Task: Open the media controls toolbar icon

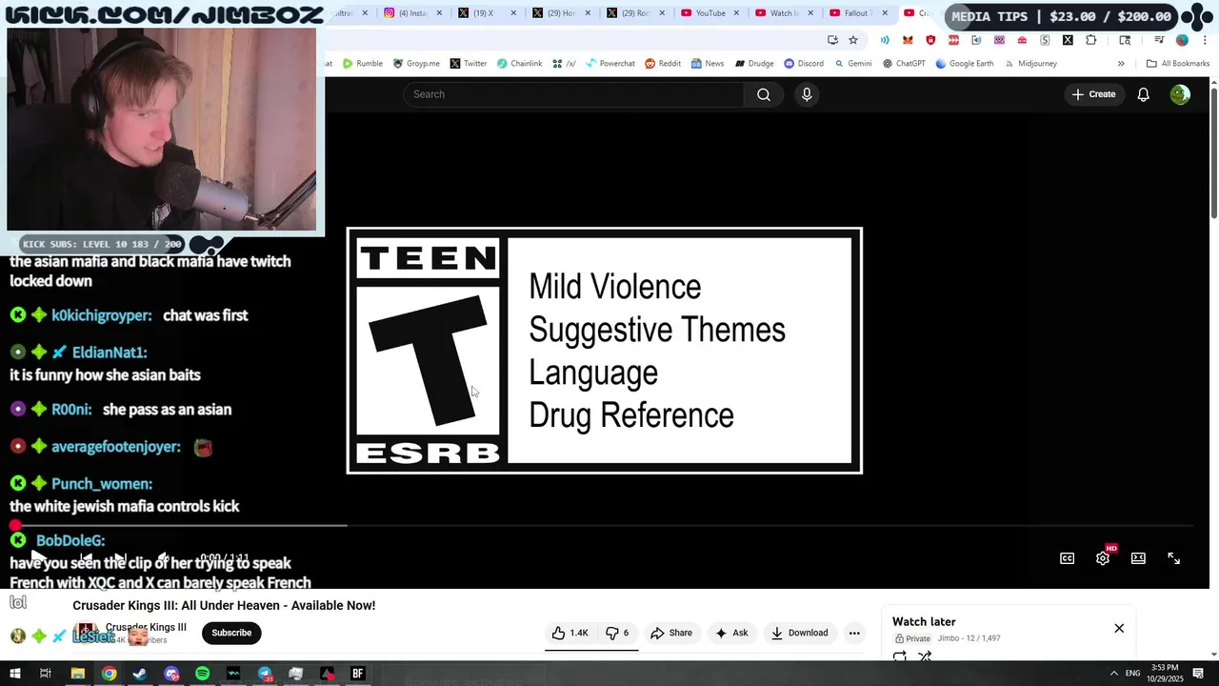Action: (1159, 40)
